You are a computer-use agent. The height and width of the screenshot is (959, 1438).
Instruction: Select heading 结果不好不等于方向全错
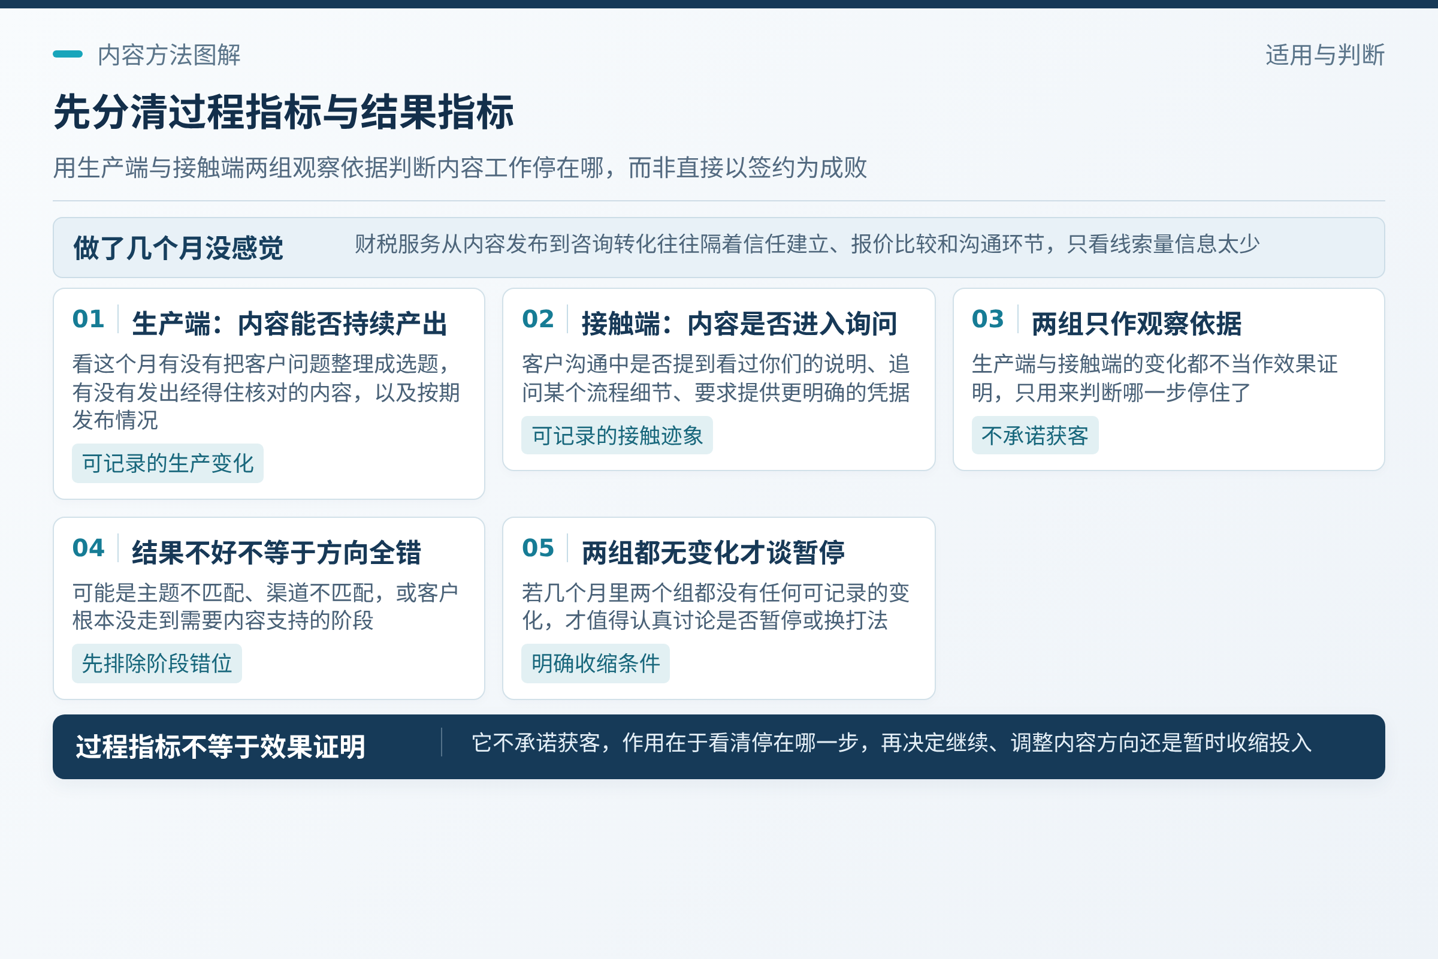click(x=276, y=553)
